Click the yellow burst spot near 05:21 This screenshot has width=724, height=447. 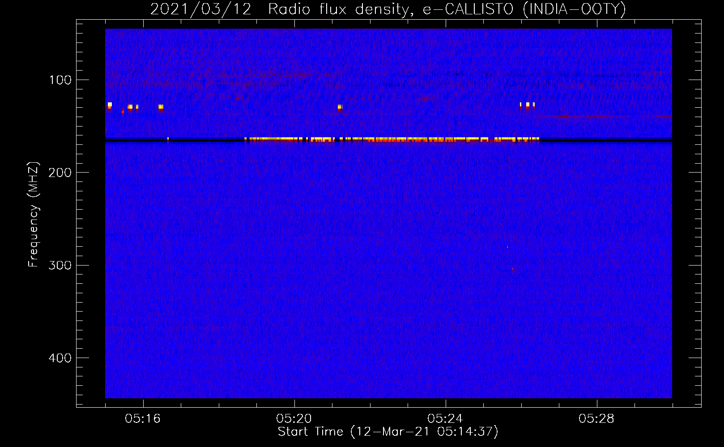click(340, 107)
